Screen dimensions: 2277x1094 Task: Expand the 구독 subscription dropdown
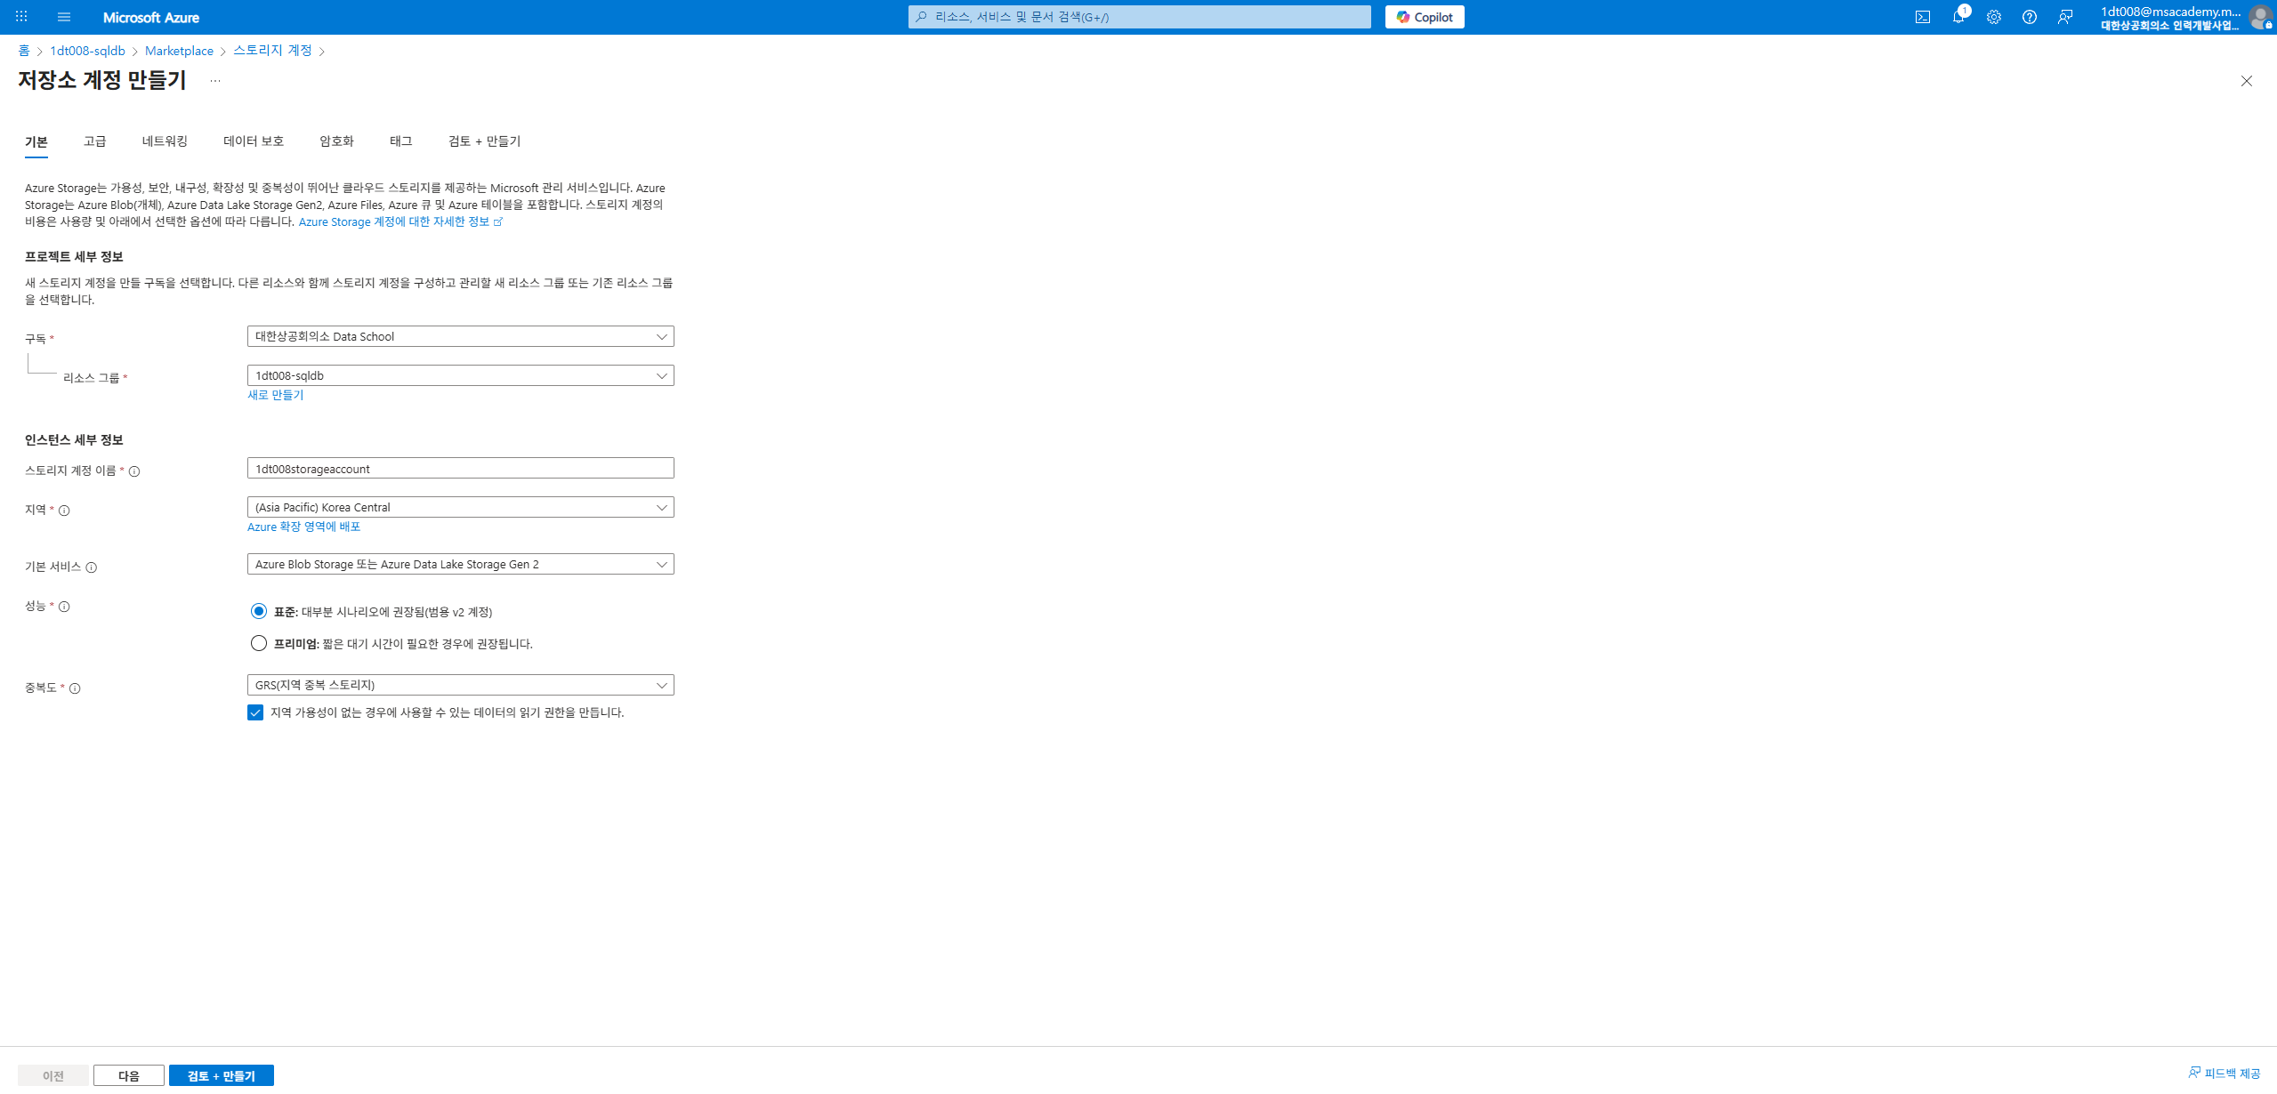(460, 336)
